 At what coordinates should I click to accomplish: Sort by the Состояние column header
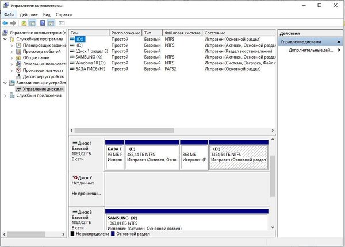(x=239, y=33)
